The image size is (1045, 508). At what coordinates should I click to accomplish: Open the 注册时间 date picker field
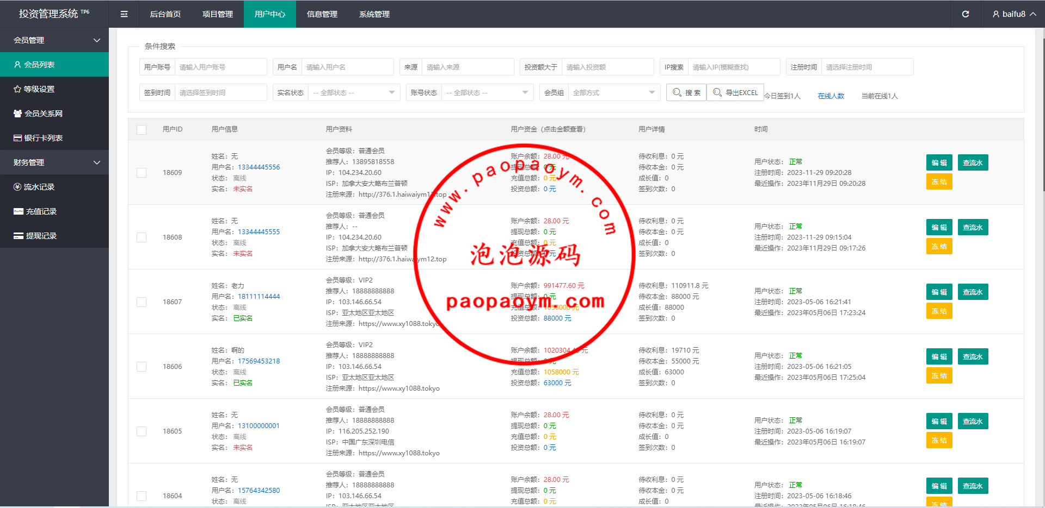coord(868,67)
